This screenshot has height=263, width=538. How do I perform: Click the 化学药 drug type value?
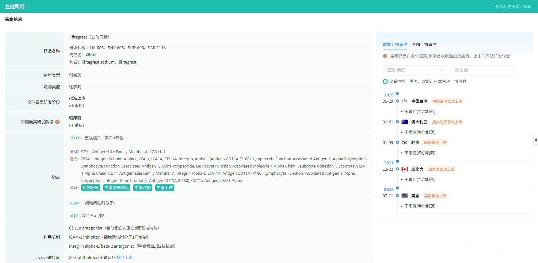pyautogui.click(x=75, y=87)
